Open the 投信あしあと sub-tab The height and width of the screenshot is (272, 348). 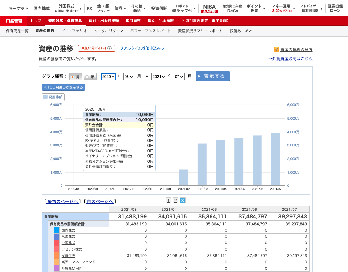tap(241, 31)
